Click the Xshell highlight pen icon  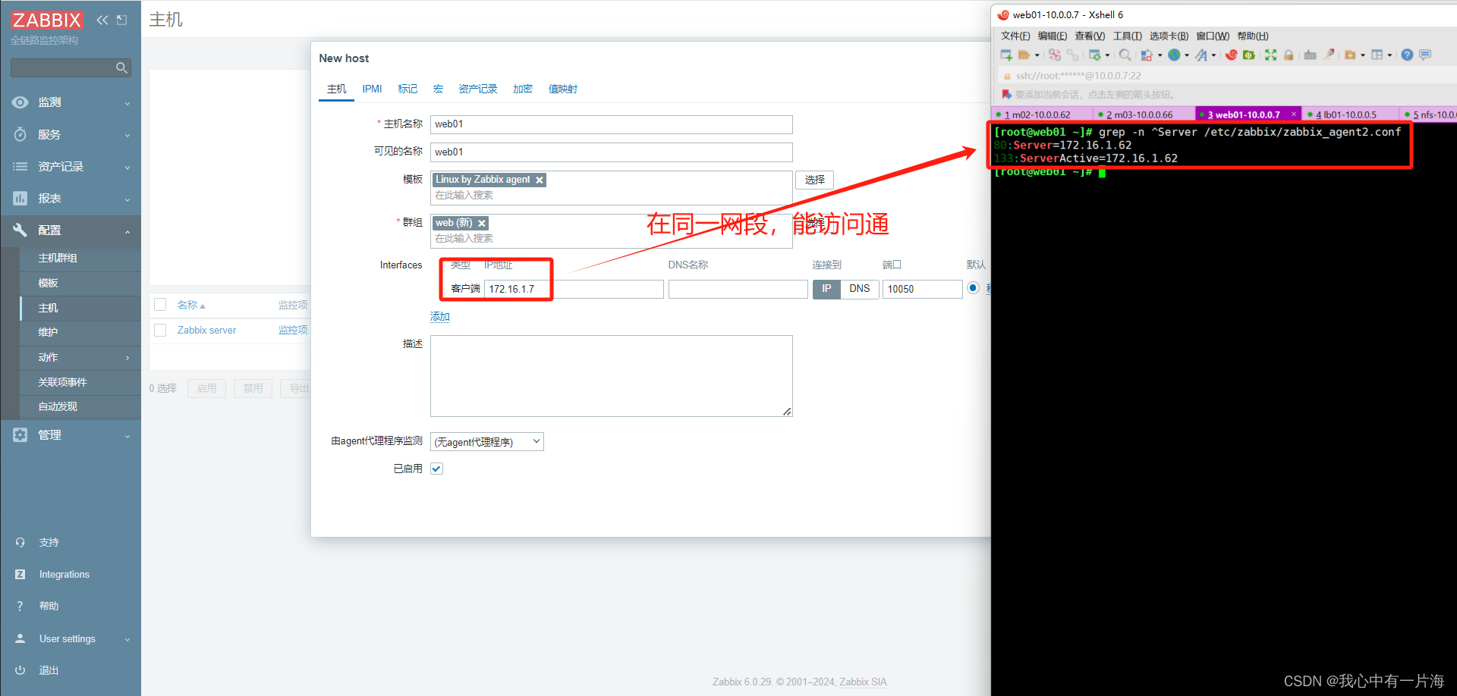[1329, 55]
